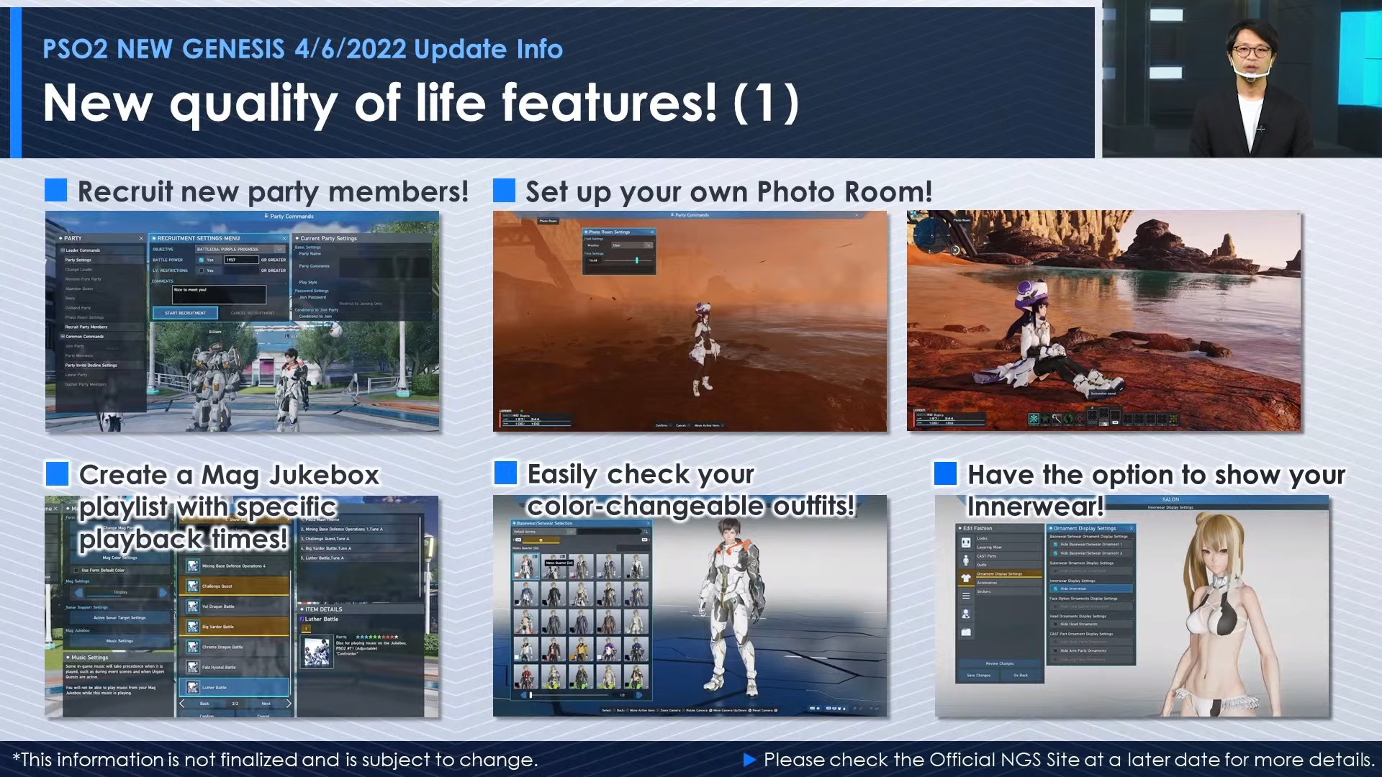Select Party Settings in the Party menu
Viewport: 1382px width, 777px height.
click(x=104, y=260)
